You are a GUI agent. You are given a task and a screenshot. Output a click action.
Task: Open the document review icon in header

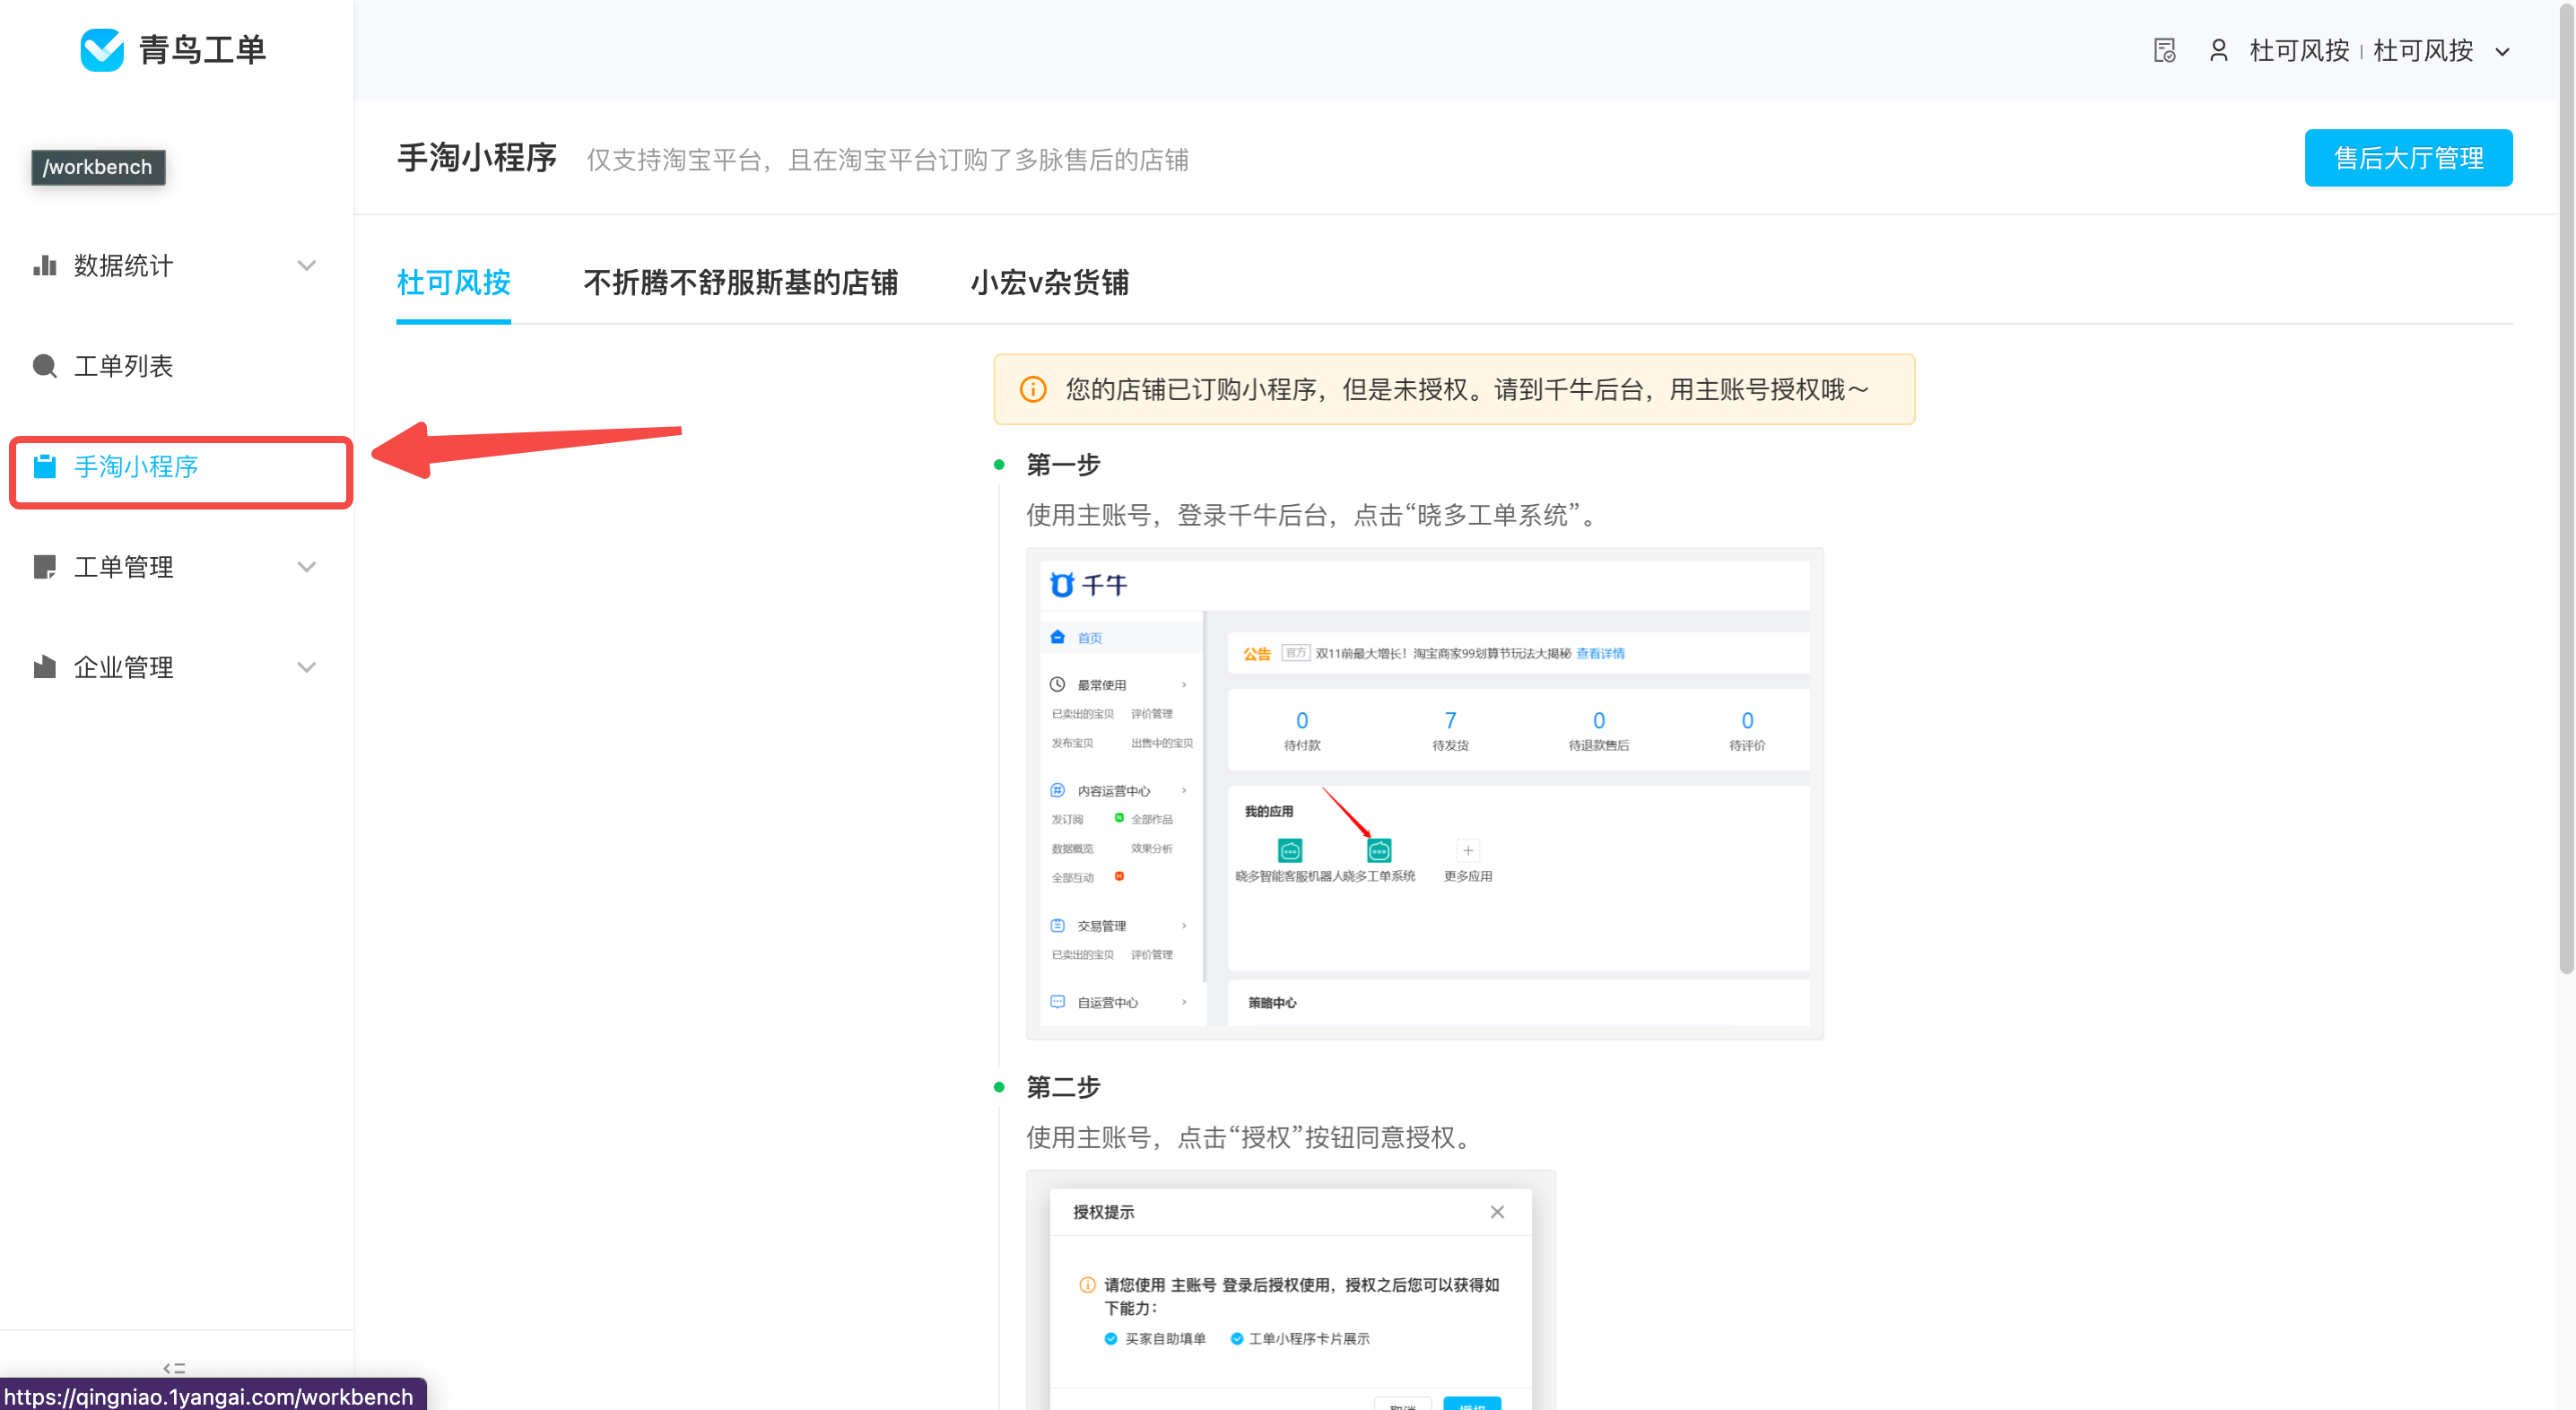(2164, 50)
